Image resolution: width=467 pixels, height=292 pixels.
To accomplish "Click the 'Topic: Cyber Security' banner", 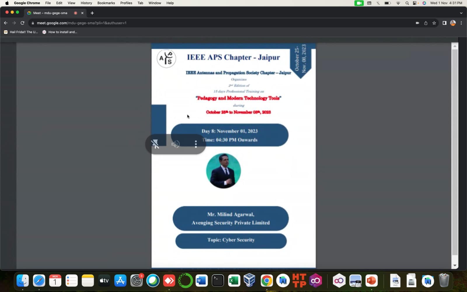I will coord(231,241).
